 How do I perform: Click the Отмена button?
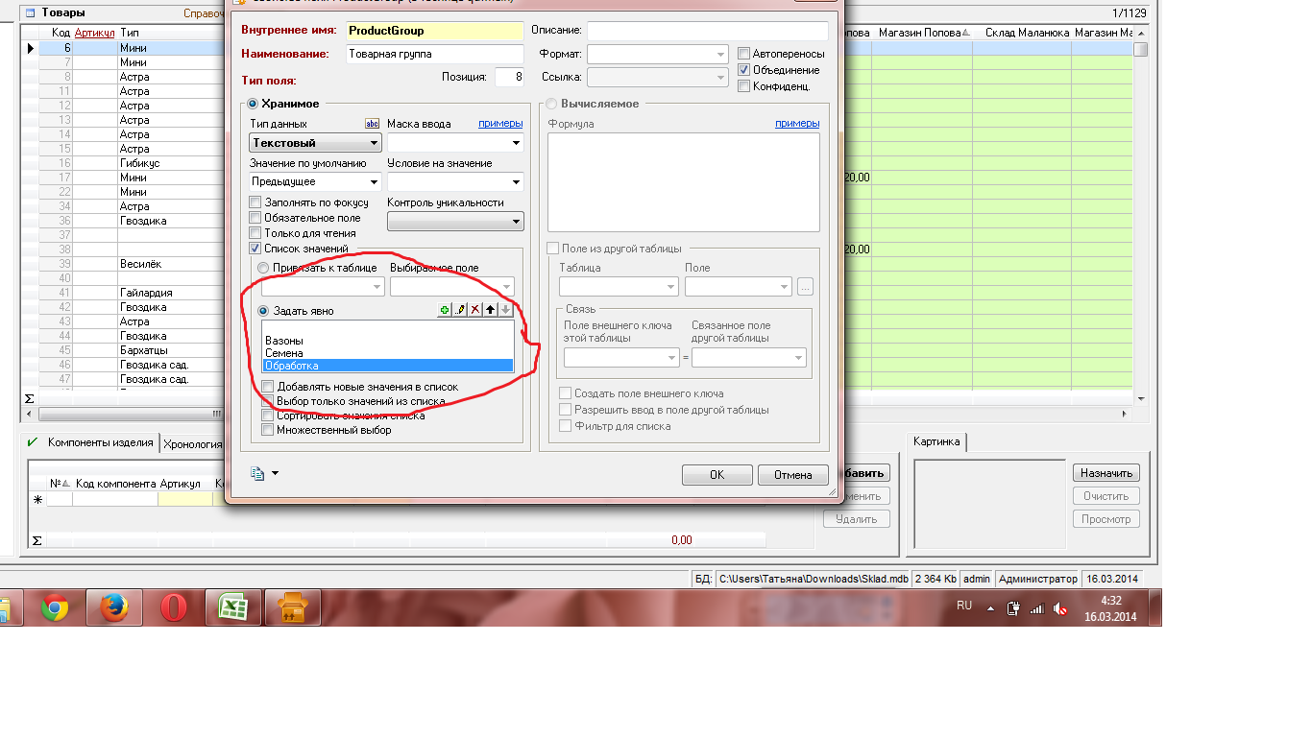793,474
